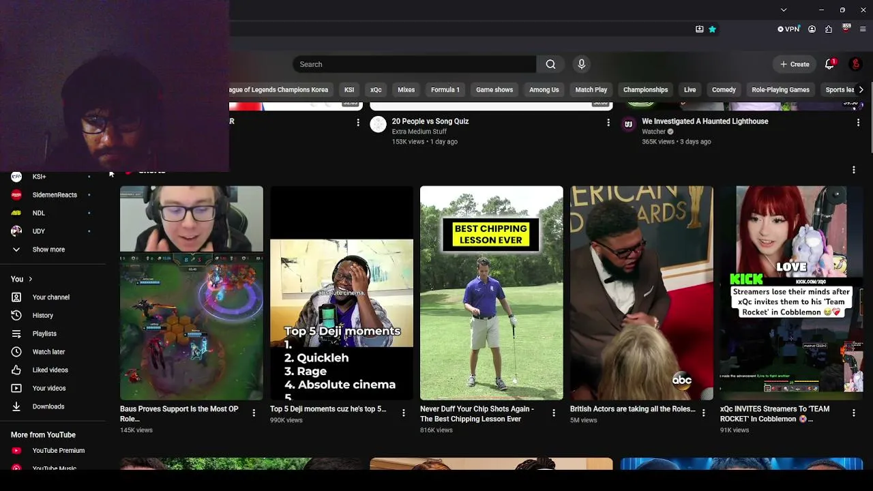Click the browser profile icon
The height and width of the screenshot is (491, 873).
pyautogui.click(x=812, y=29)
